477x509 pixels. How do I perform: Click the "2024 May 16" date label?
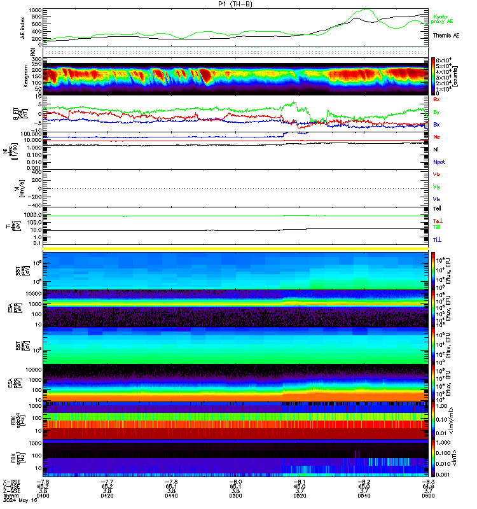coord(20,500)
